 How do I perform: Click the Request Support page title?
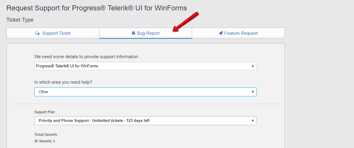(x=96, y=8)
